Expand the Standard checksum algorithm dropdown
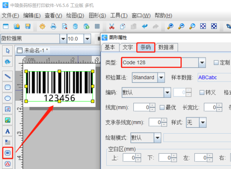 coord(161,77)
